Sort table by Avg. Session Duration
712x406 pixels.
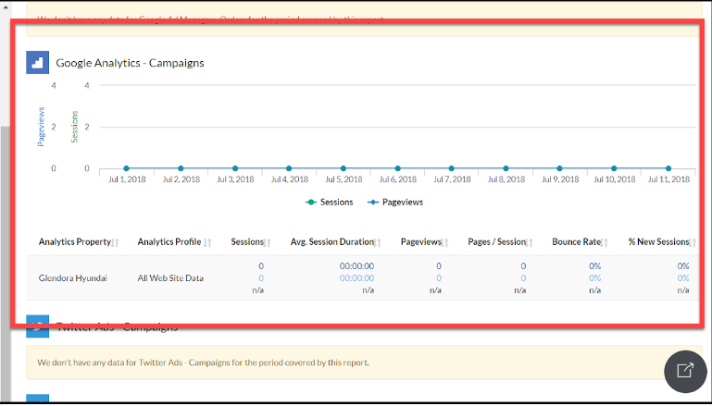[335, 242]
